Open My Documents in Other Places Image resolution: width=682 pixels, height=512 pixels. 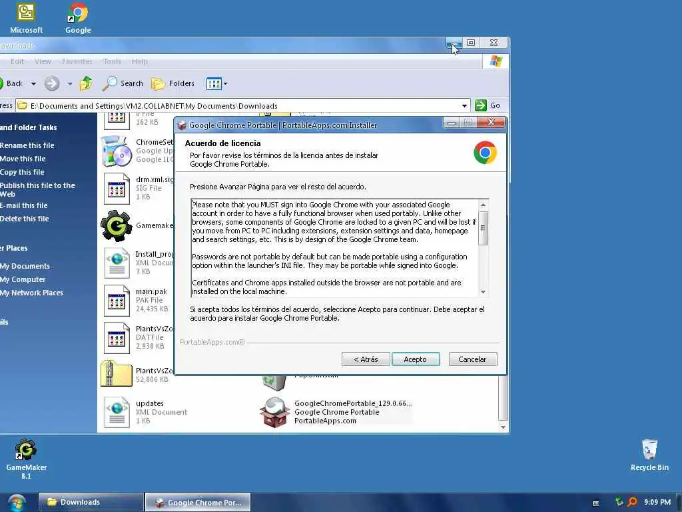tap(25, 266)
